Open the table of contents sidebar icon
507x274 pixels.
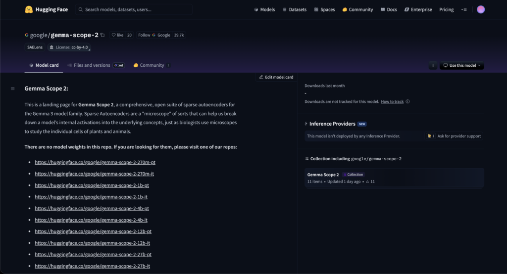(x=13, y=89)
